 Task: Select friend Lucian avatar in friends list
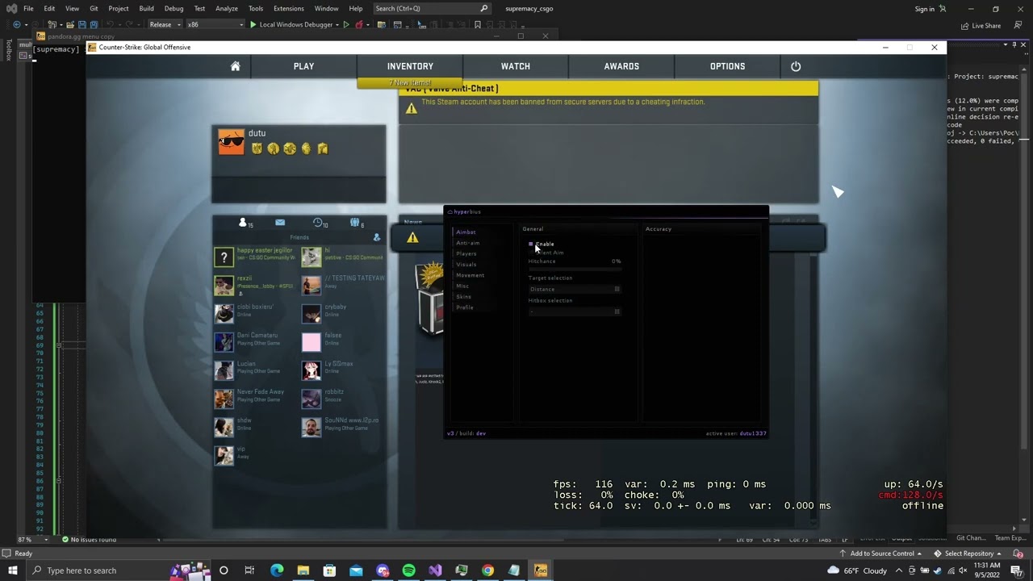(x=224, y=370)
